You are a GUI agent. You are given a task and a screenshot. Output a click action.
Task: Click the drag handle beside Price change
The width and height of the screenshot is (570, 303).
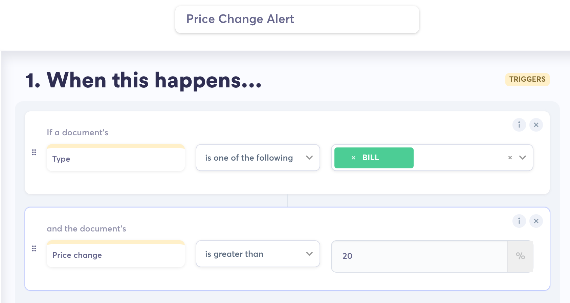click(x=34, y=249)
